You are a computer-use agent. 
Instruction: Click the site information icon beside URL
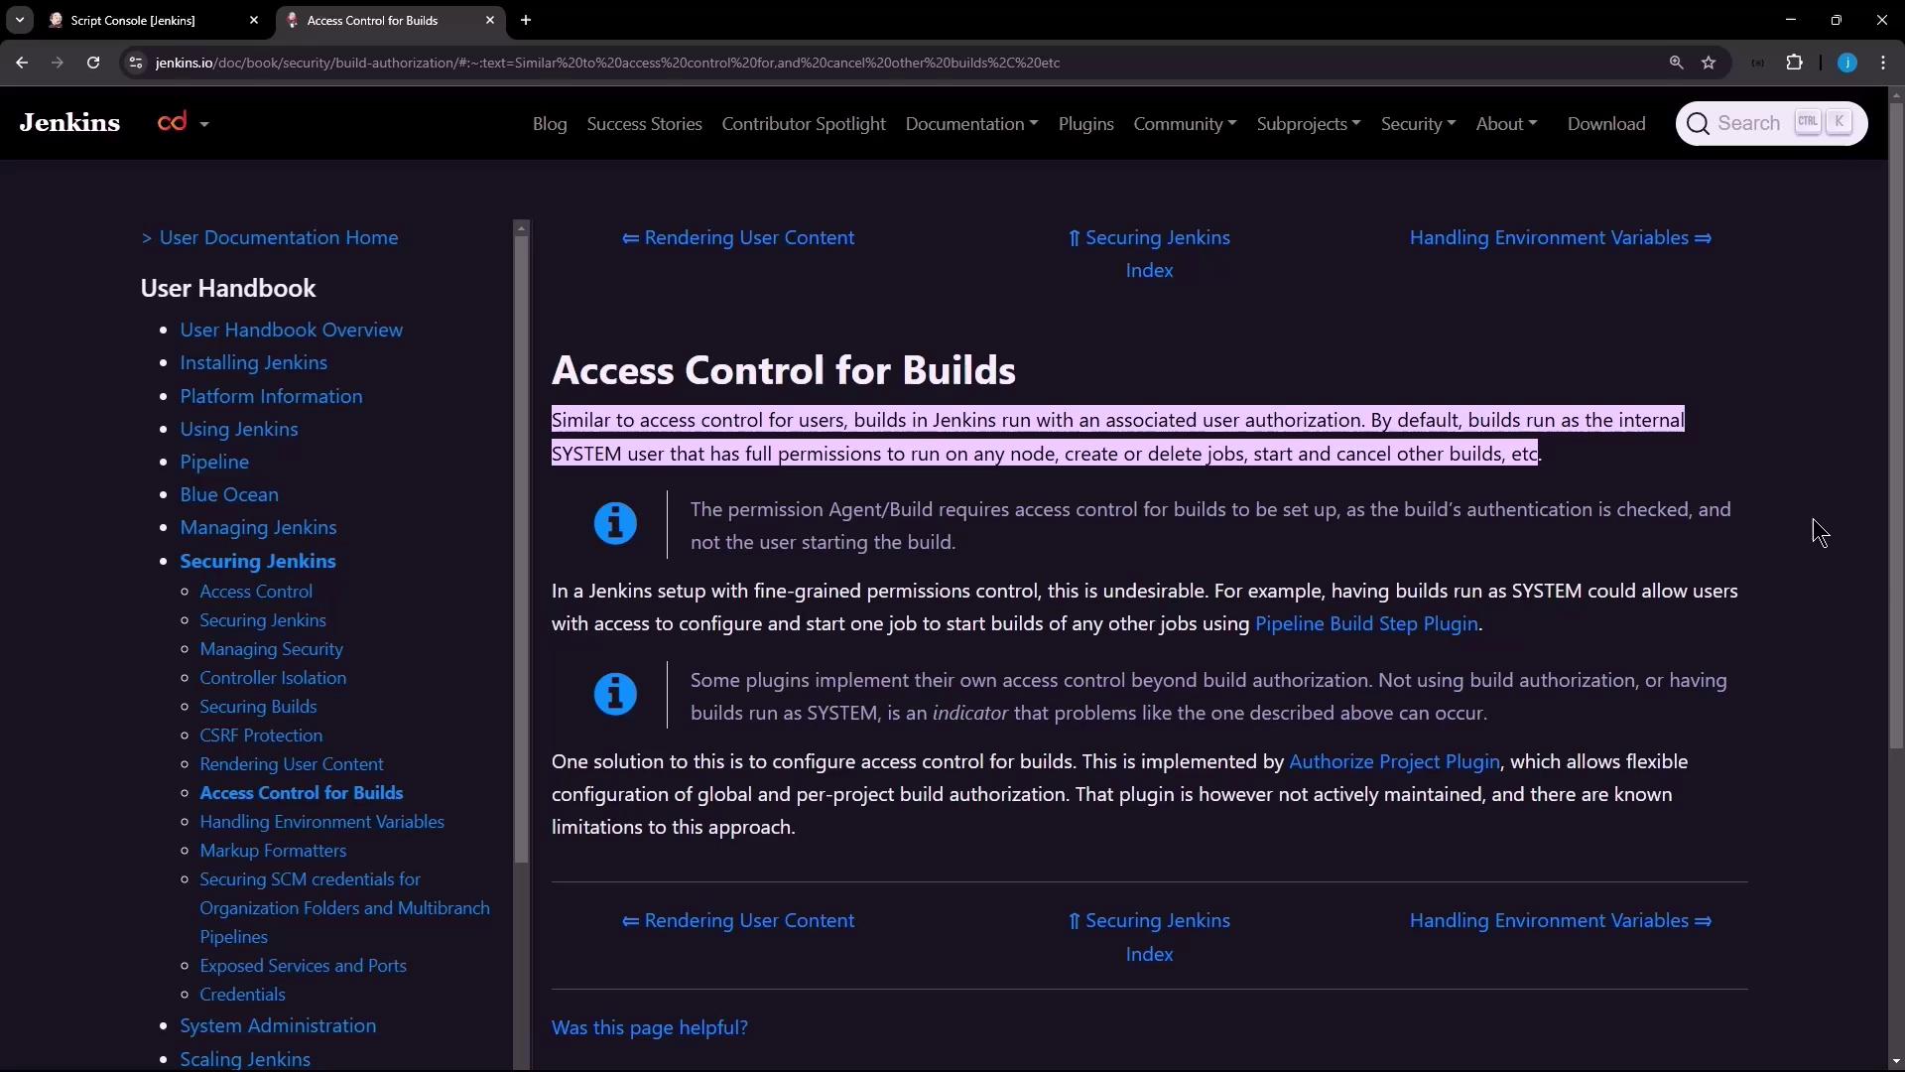[x=136, y=63]
